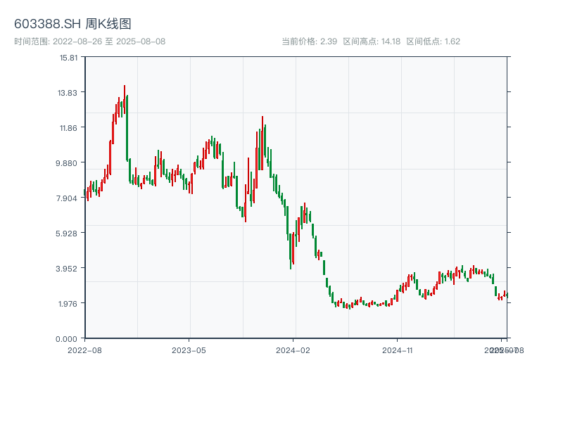
Task: Click the 5.928 y-axis label
Action: pos(68,234)
